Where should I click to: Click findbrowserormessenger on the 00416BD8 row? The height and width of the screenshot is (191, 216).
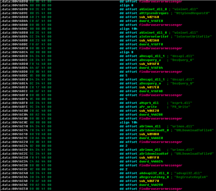click(161, 72)
